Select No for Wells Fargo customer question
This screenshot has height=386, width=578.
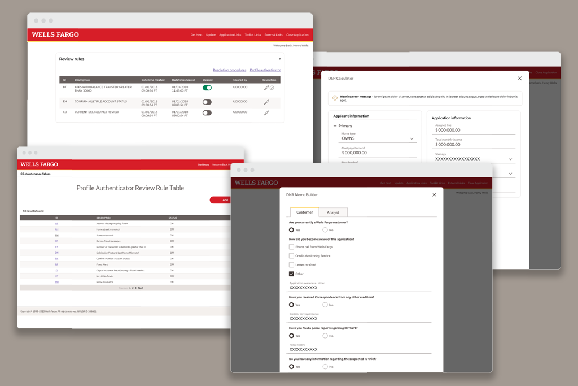325,230
